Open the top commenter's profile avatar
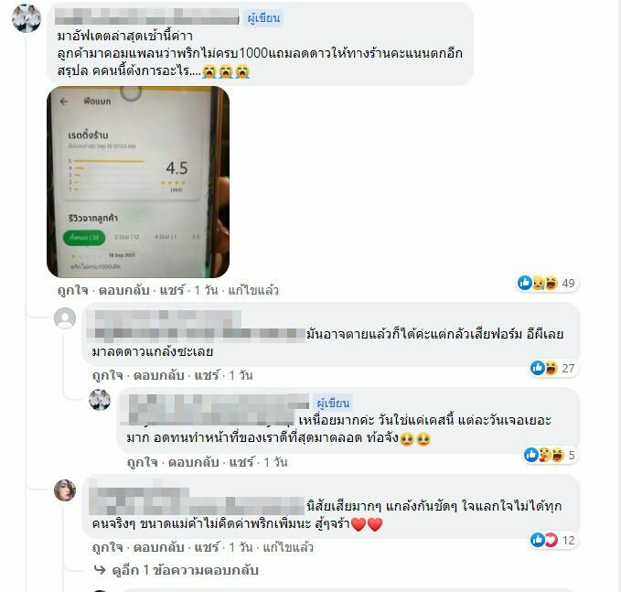Viewport: 621px width, 592px height. click(27, 18)
